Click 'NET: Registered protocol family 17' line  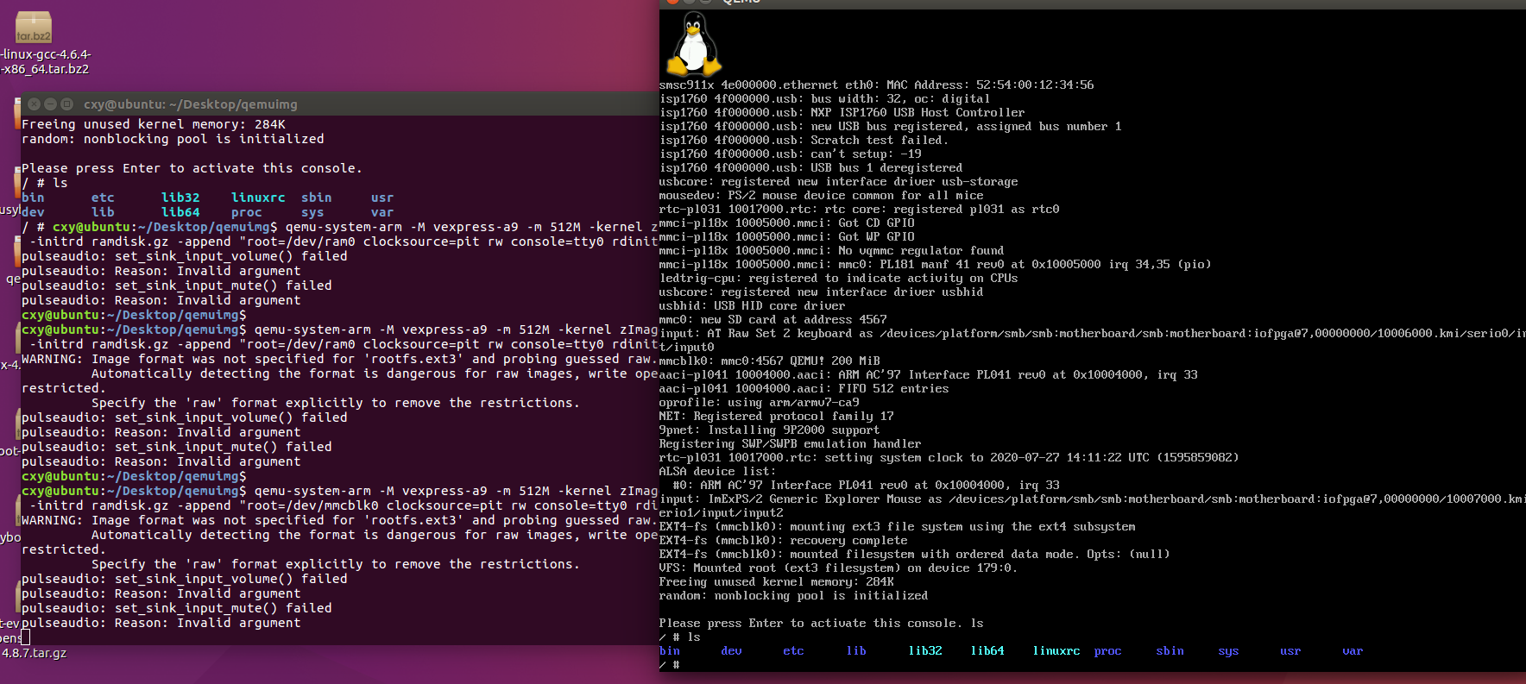pyautogui.click(x=777, y=417)
